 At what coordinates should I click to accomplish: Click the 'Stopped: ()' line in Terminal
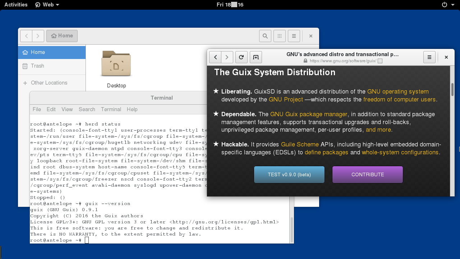pos(48,197)
